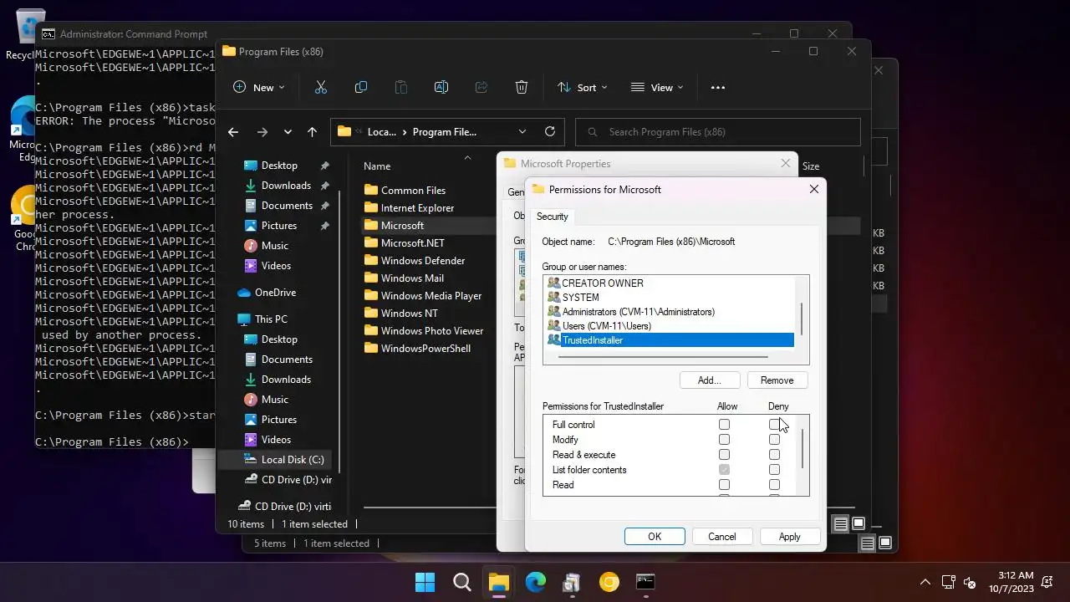Go up one folder level
This screenshot has width=1070, height=602.
point(312,131)
